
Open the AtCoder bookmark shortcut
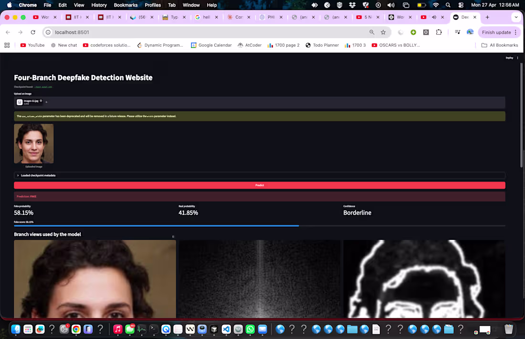point(250,45)
